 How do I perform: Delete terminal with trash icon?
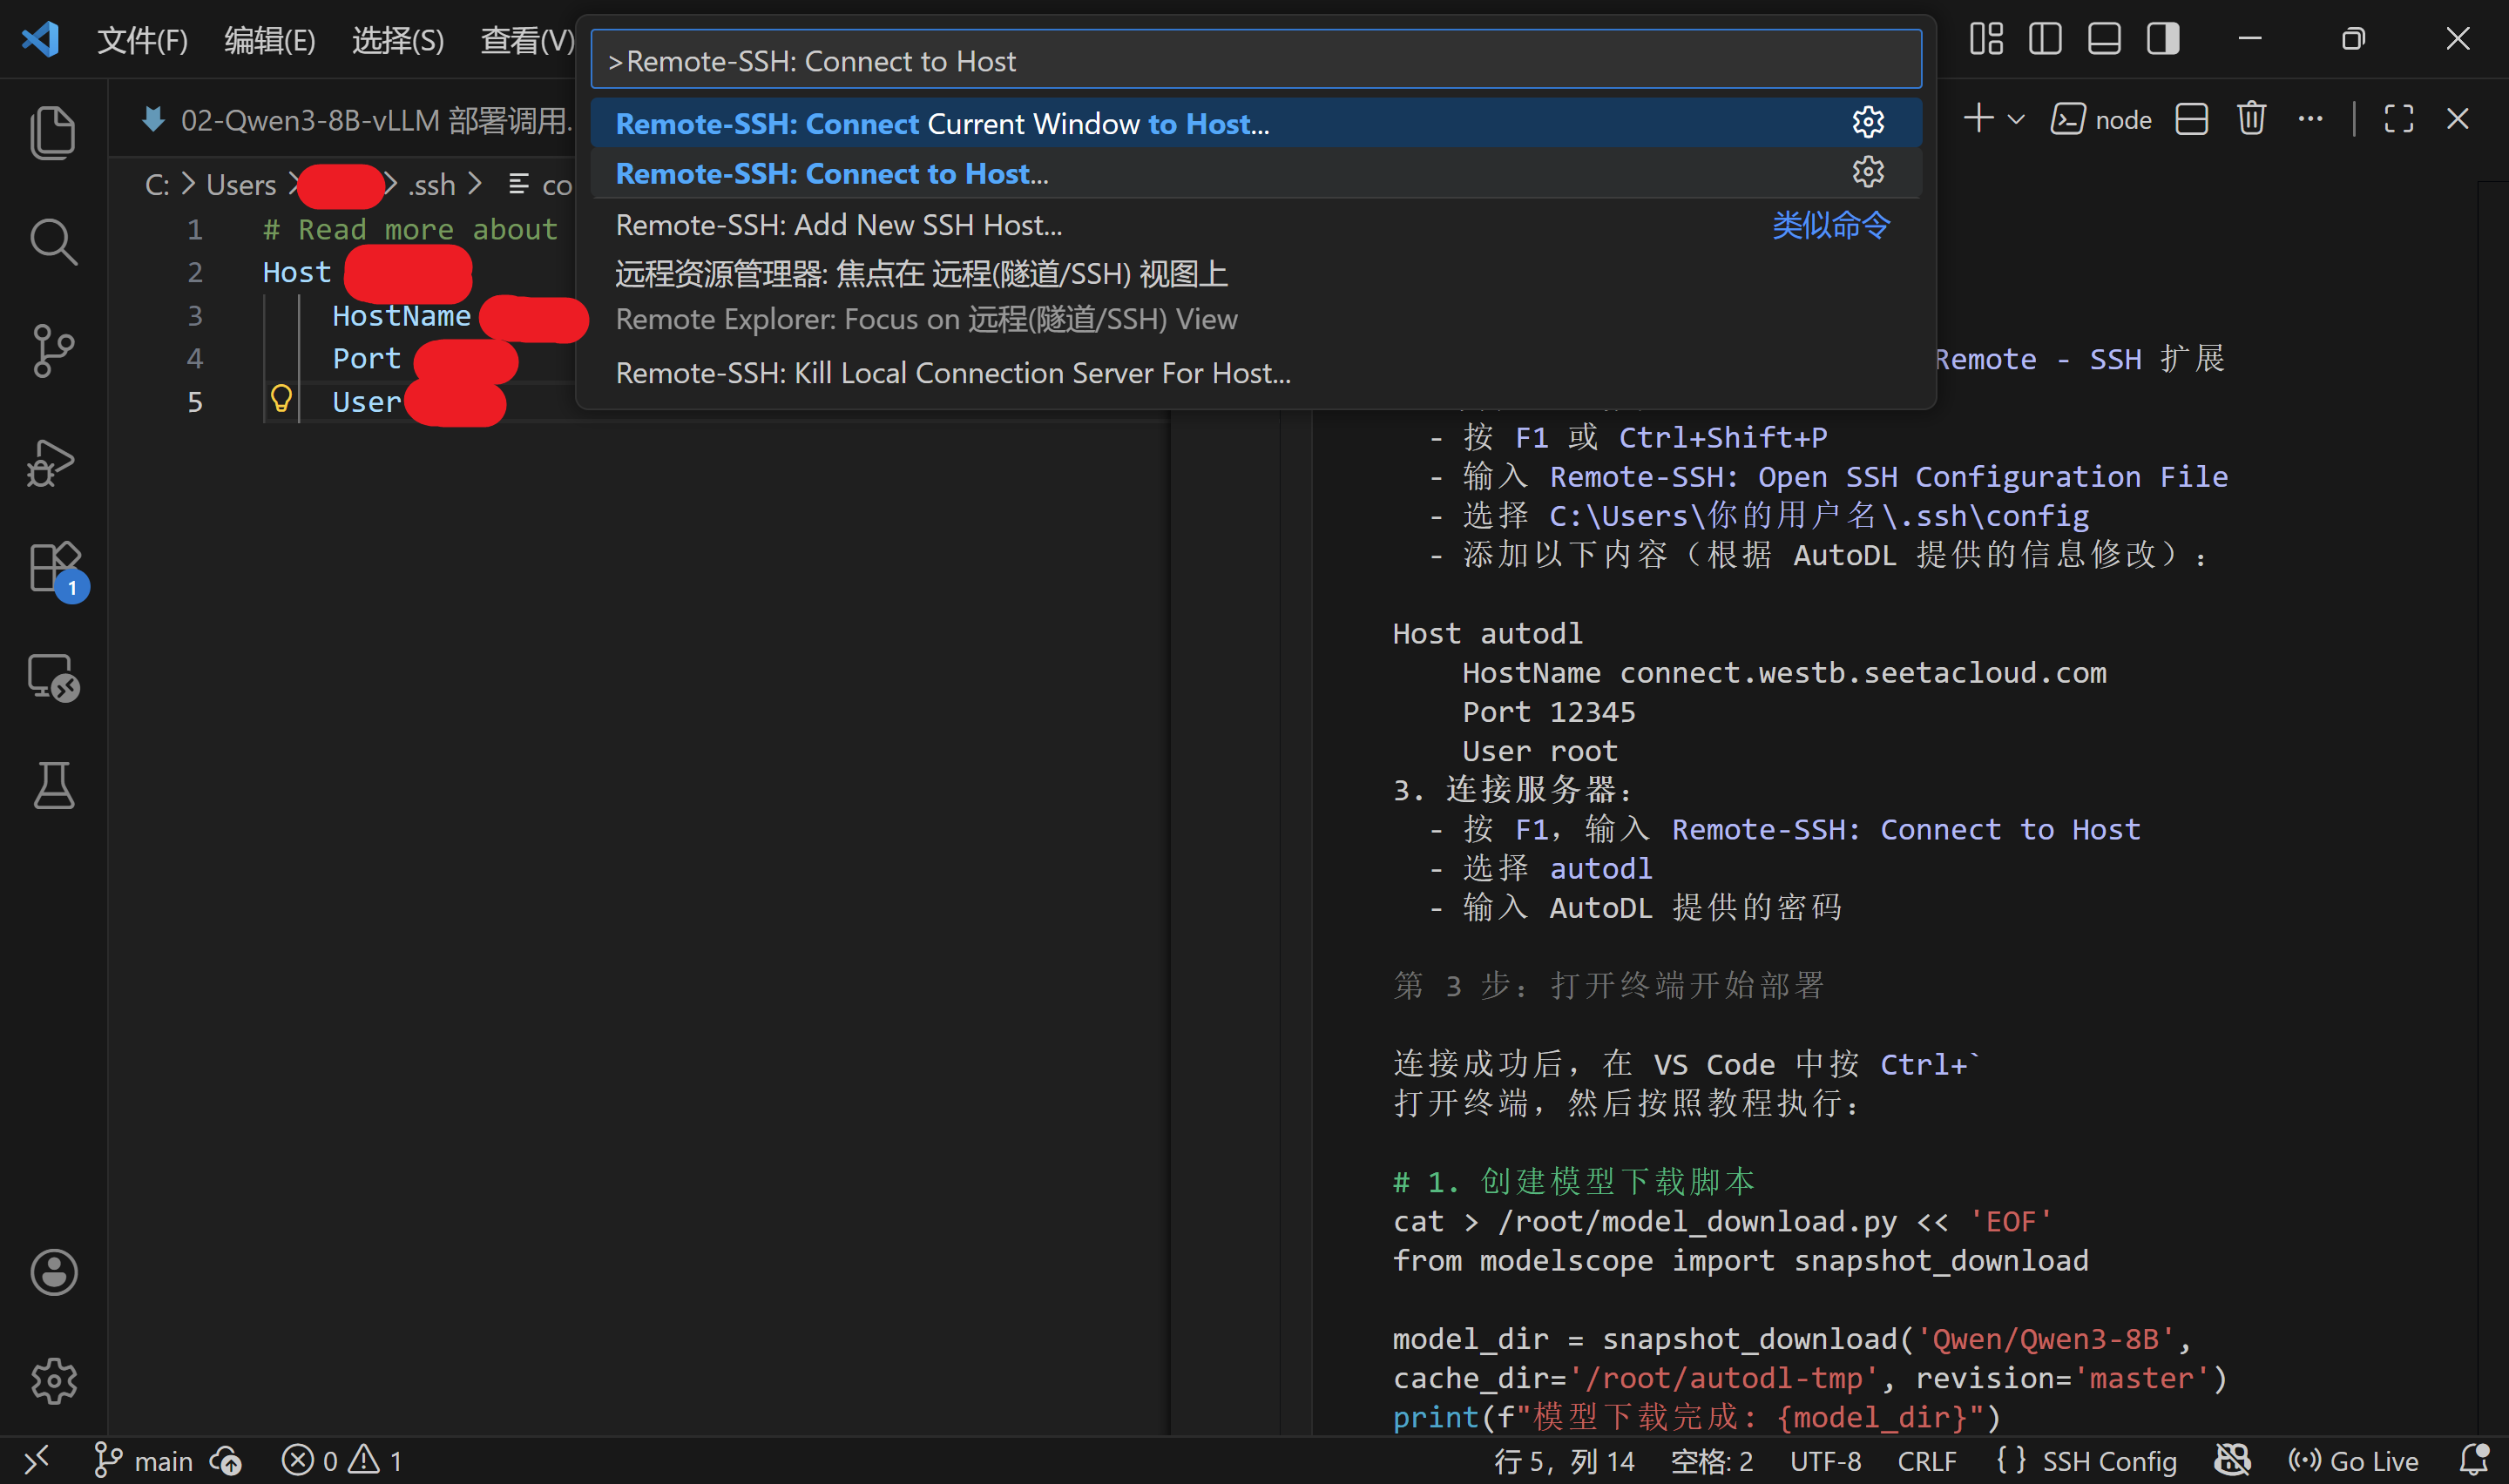pos(2250,119)
